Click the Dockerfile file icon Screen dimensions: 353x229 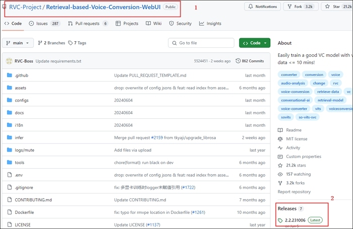coord(9,212)
